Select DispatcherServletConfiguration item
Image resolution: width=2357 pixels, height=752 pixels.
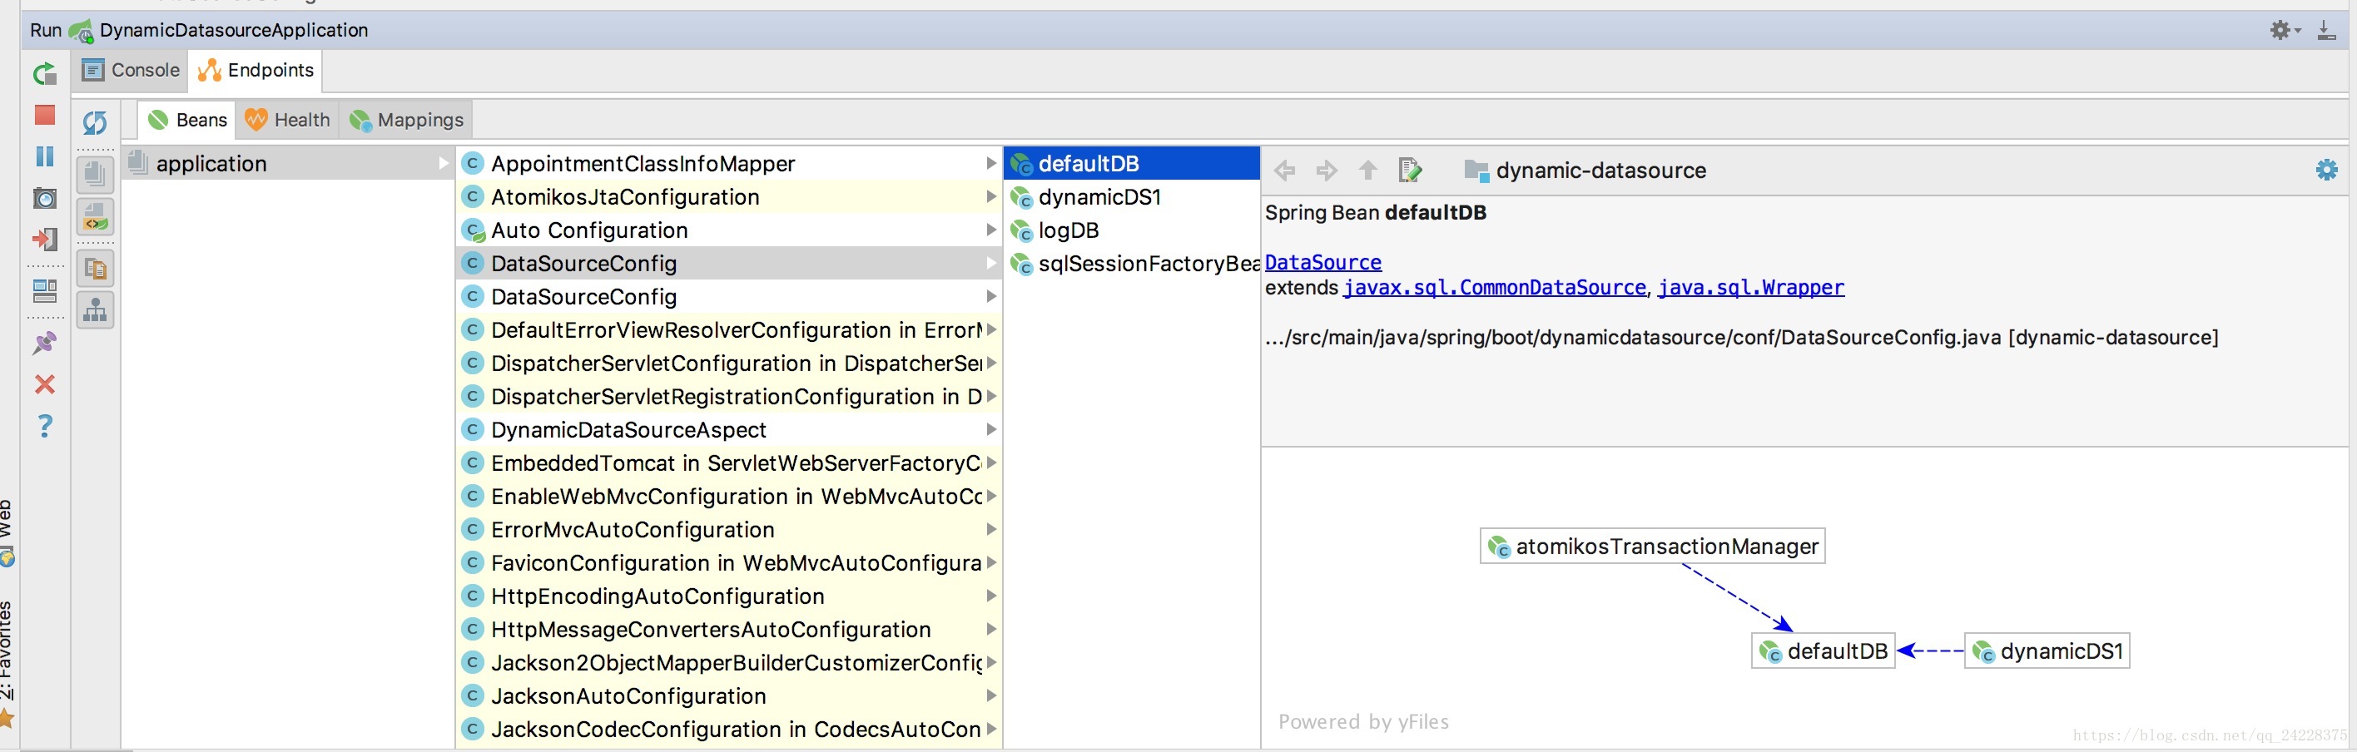point(729,364)
